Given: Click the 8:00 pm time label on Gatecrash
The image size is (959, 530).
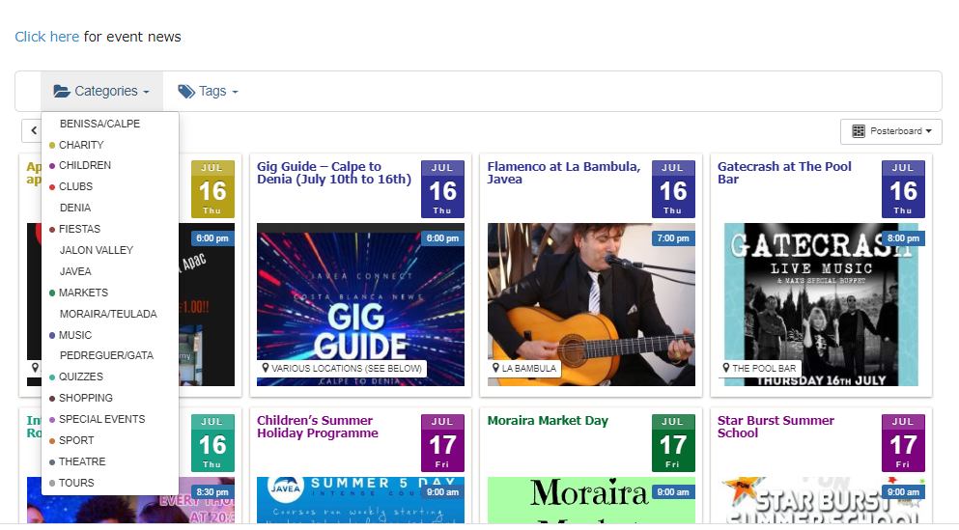Looking at the screenshot, I should [903, 238].
